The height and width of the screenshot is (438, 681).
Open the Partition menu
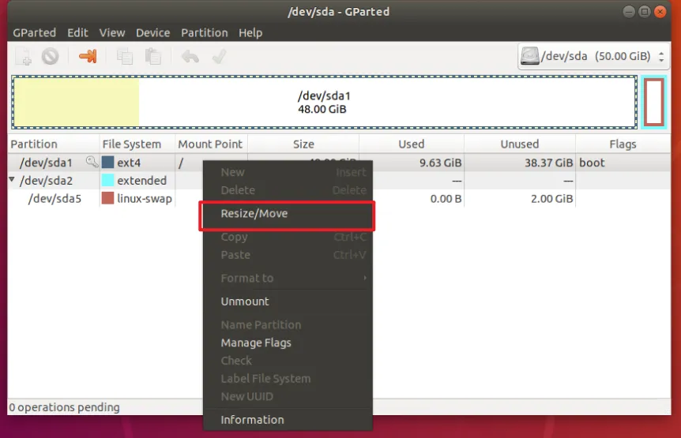tap(204, 33)
